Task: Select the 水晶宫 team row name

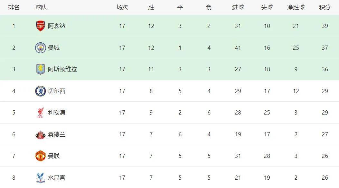Action: [57, 177]
